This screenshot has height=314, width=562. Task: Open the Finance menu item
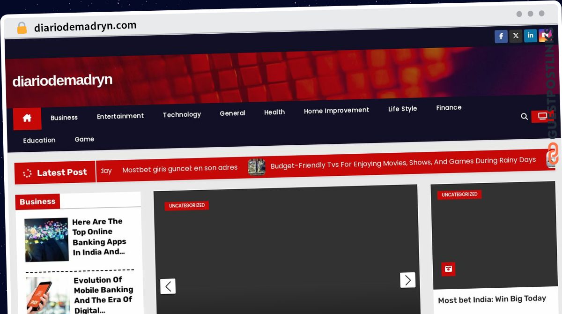pos(449,108)
